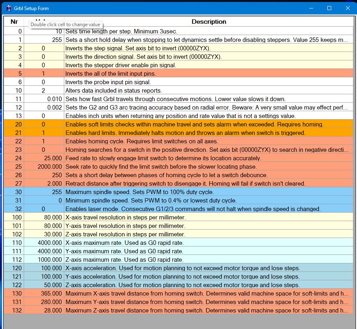Maximize the Grbl Setup Form window
Image resolution: width=357 pixels, height=329 pixels.
(x=329, y=8)
